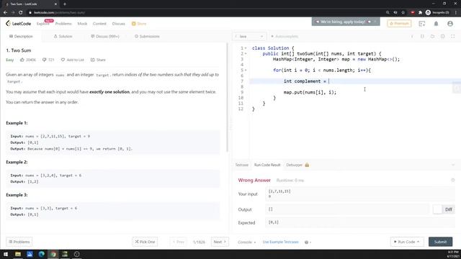
Task: Open the Windows Start menu
Action: [6, 254]
